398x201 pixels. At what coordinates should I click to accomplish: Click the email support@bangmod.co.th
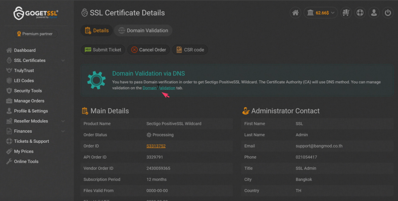coord(319,146)
